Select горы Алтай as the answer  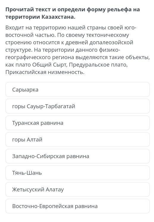(78, 139)
